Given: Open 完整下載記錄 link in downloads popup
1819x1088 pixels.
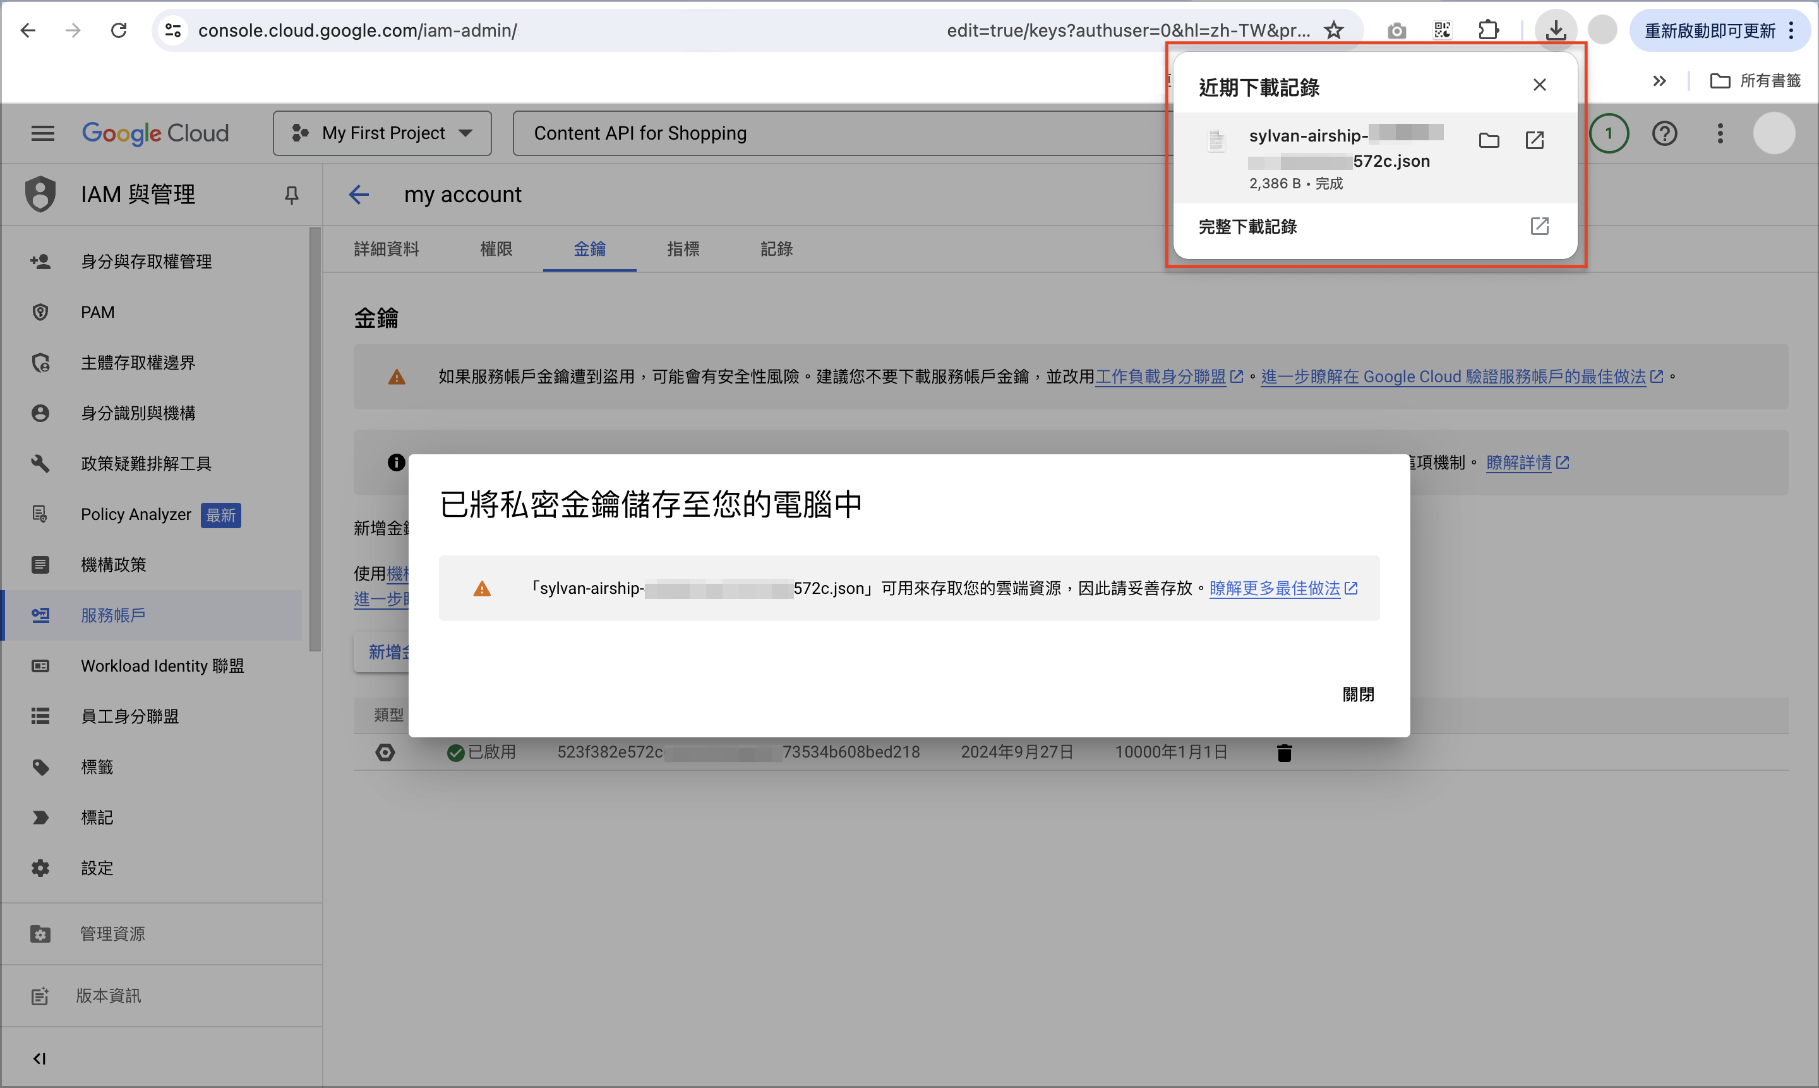Looking at the screenshot, I should pos(1247,227).
